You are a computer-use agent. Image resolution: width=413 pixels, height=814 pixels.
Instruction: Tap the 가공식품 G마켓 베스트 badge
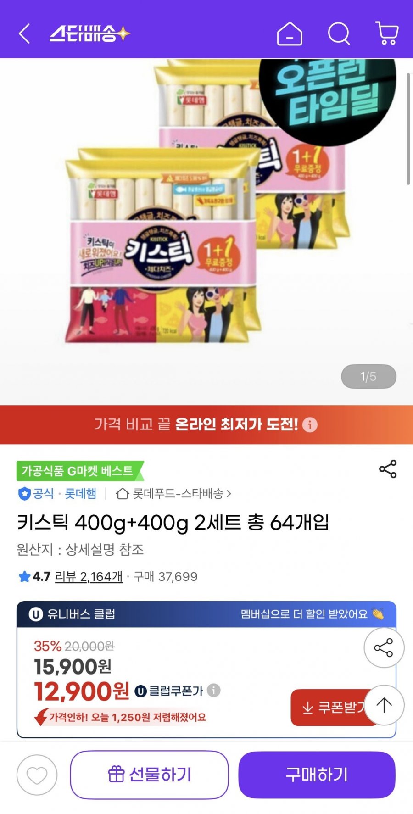point(79,471)
